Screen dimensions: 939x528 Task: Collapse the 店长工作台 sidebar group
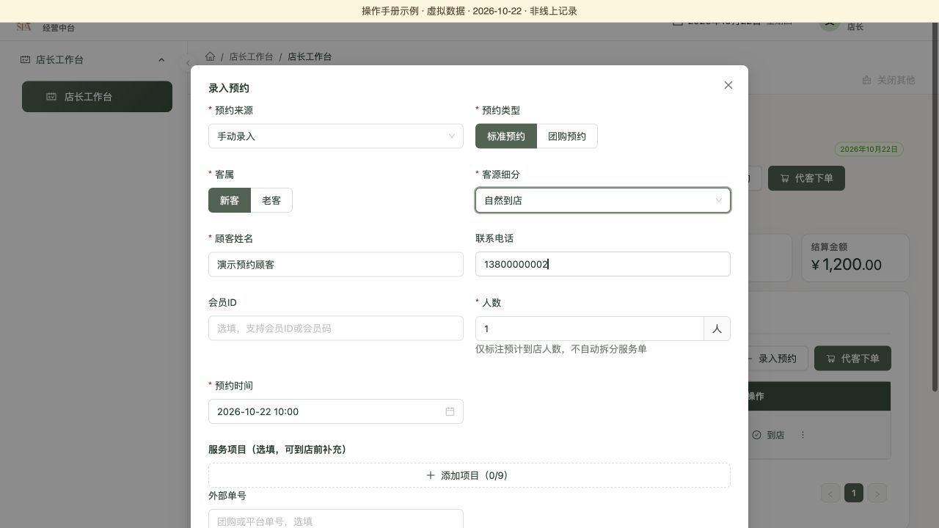click(161, 59)
